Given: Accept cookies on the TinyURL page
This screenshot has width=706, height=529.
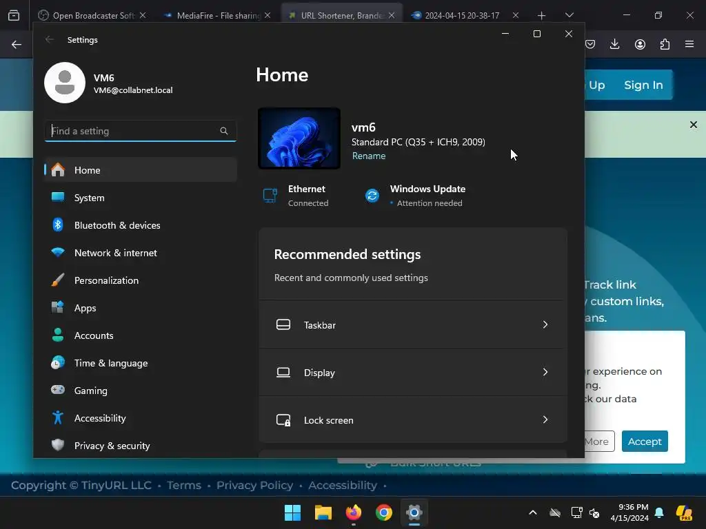Looking at the screenshot, I should (x=645, y=442).
